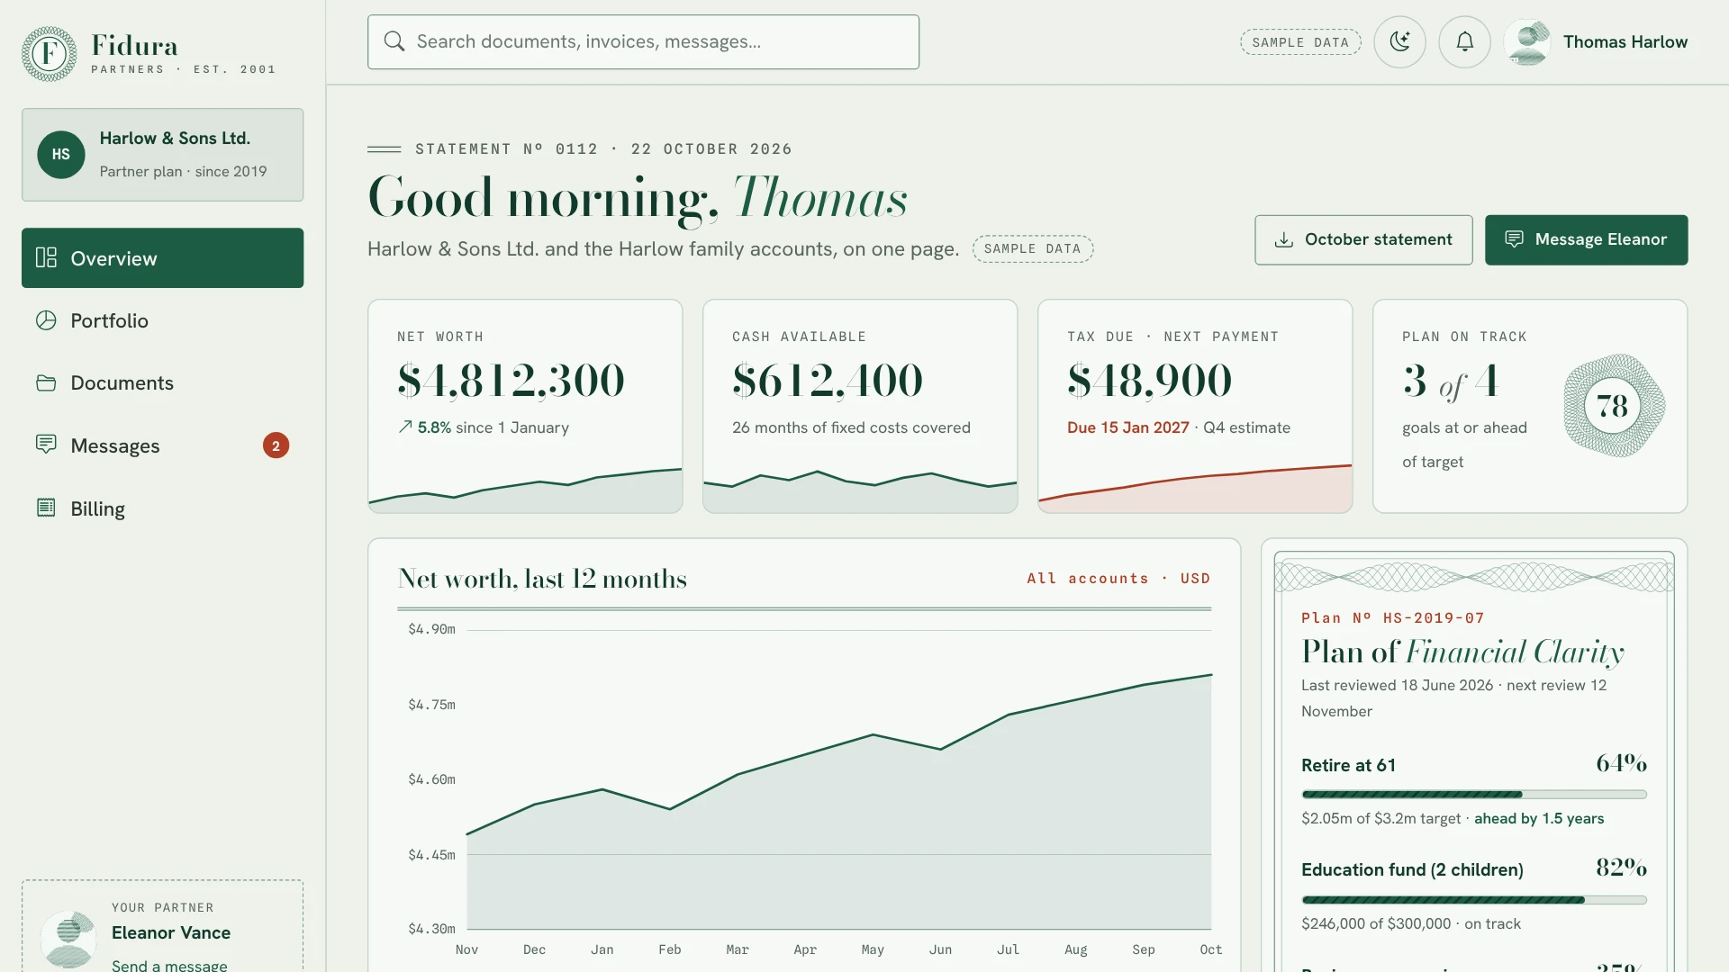Open the Documents section
The width and height of the screenshot is (1729, 972).
click(x=162, y=383)
